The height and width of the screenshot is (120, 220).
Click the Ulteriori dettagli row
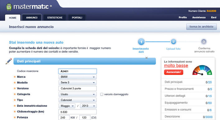click(188, 96)
